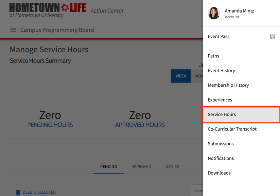Click the Hometown Life logo
Screen dimensions: 280x196
point(48,10)
